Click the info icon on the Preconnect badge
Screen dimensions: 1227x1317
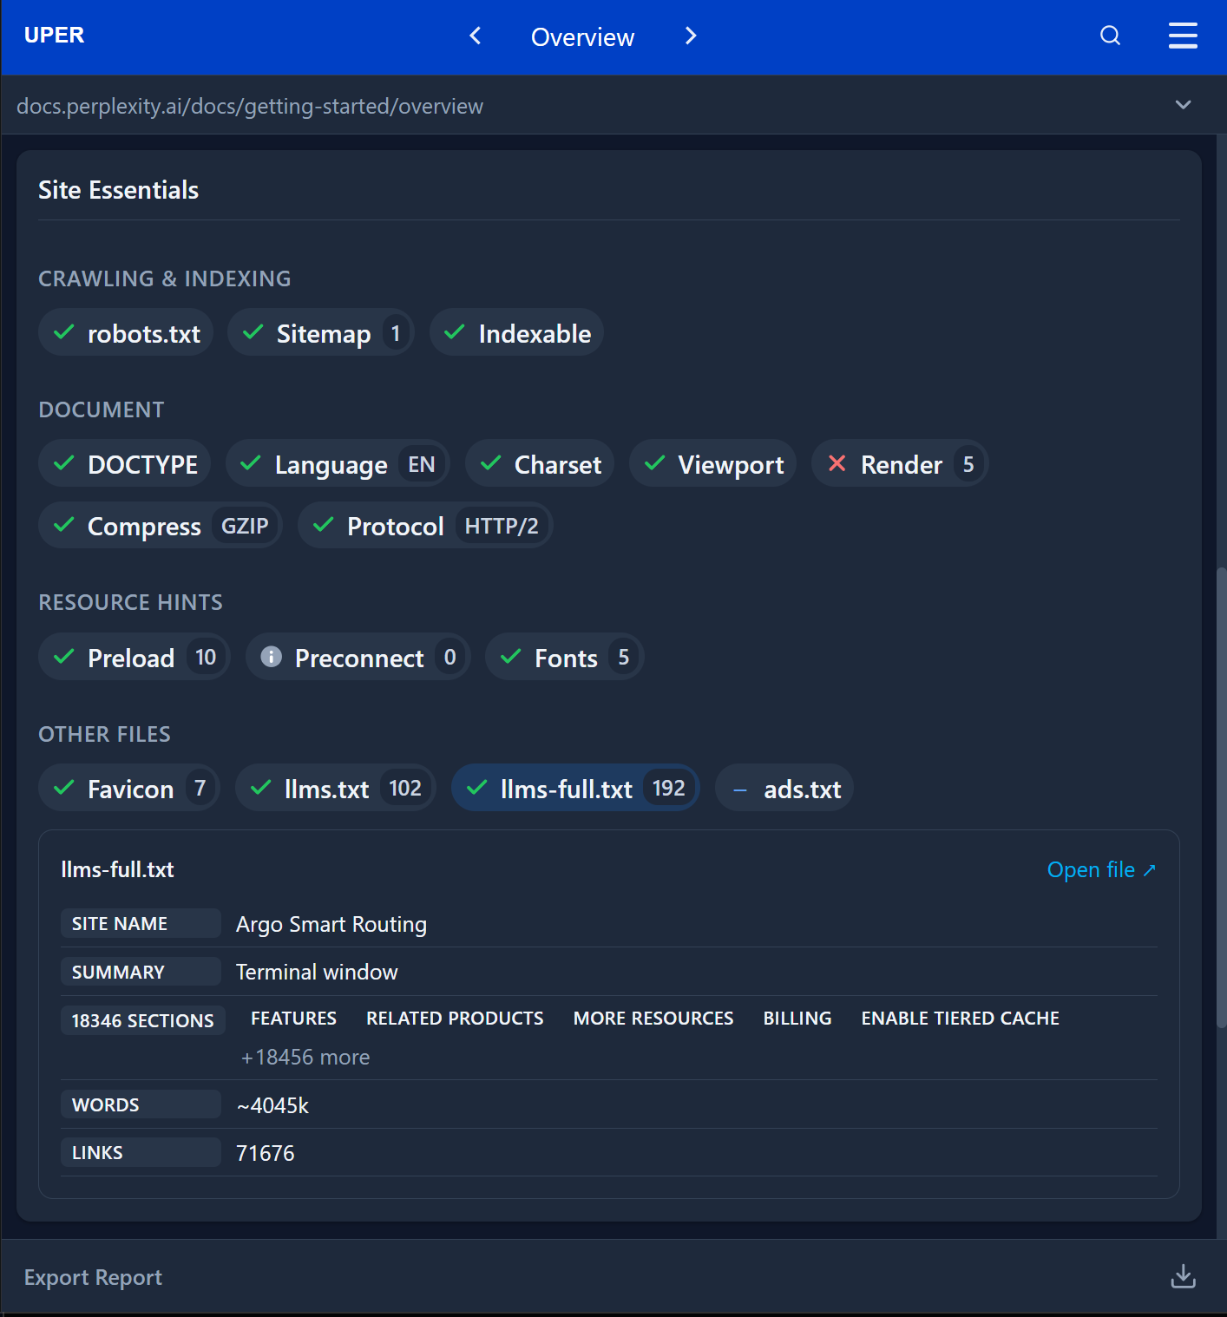(x=270, y=657)
